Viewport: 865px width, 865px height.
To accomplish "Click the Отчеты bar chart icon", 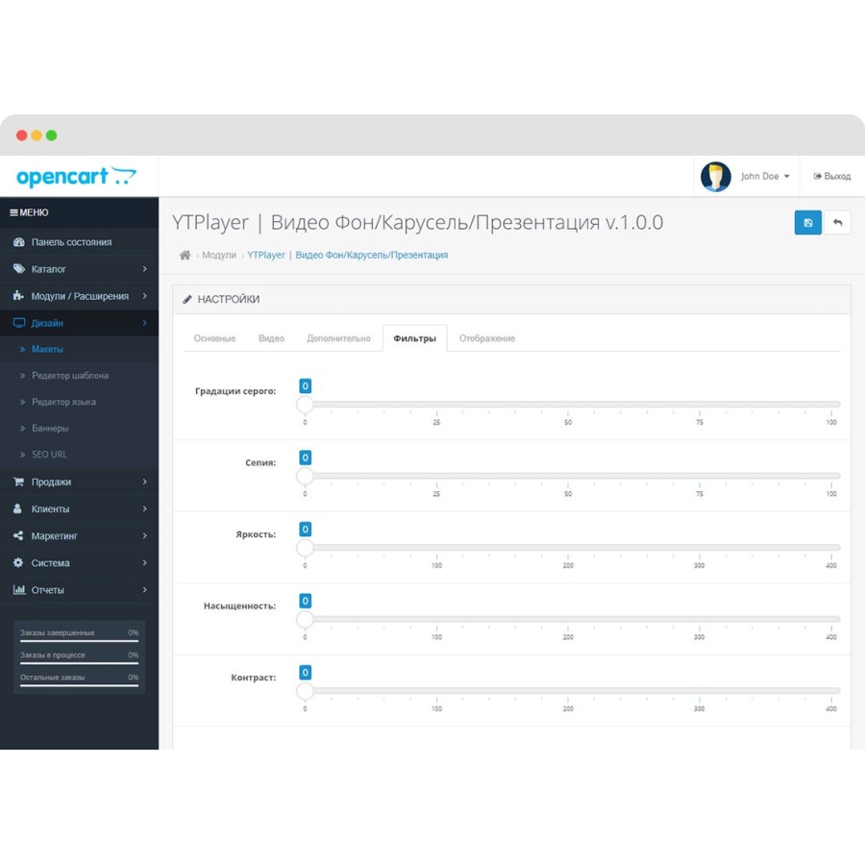I will pos(19,590).
